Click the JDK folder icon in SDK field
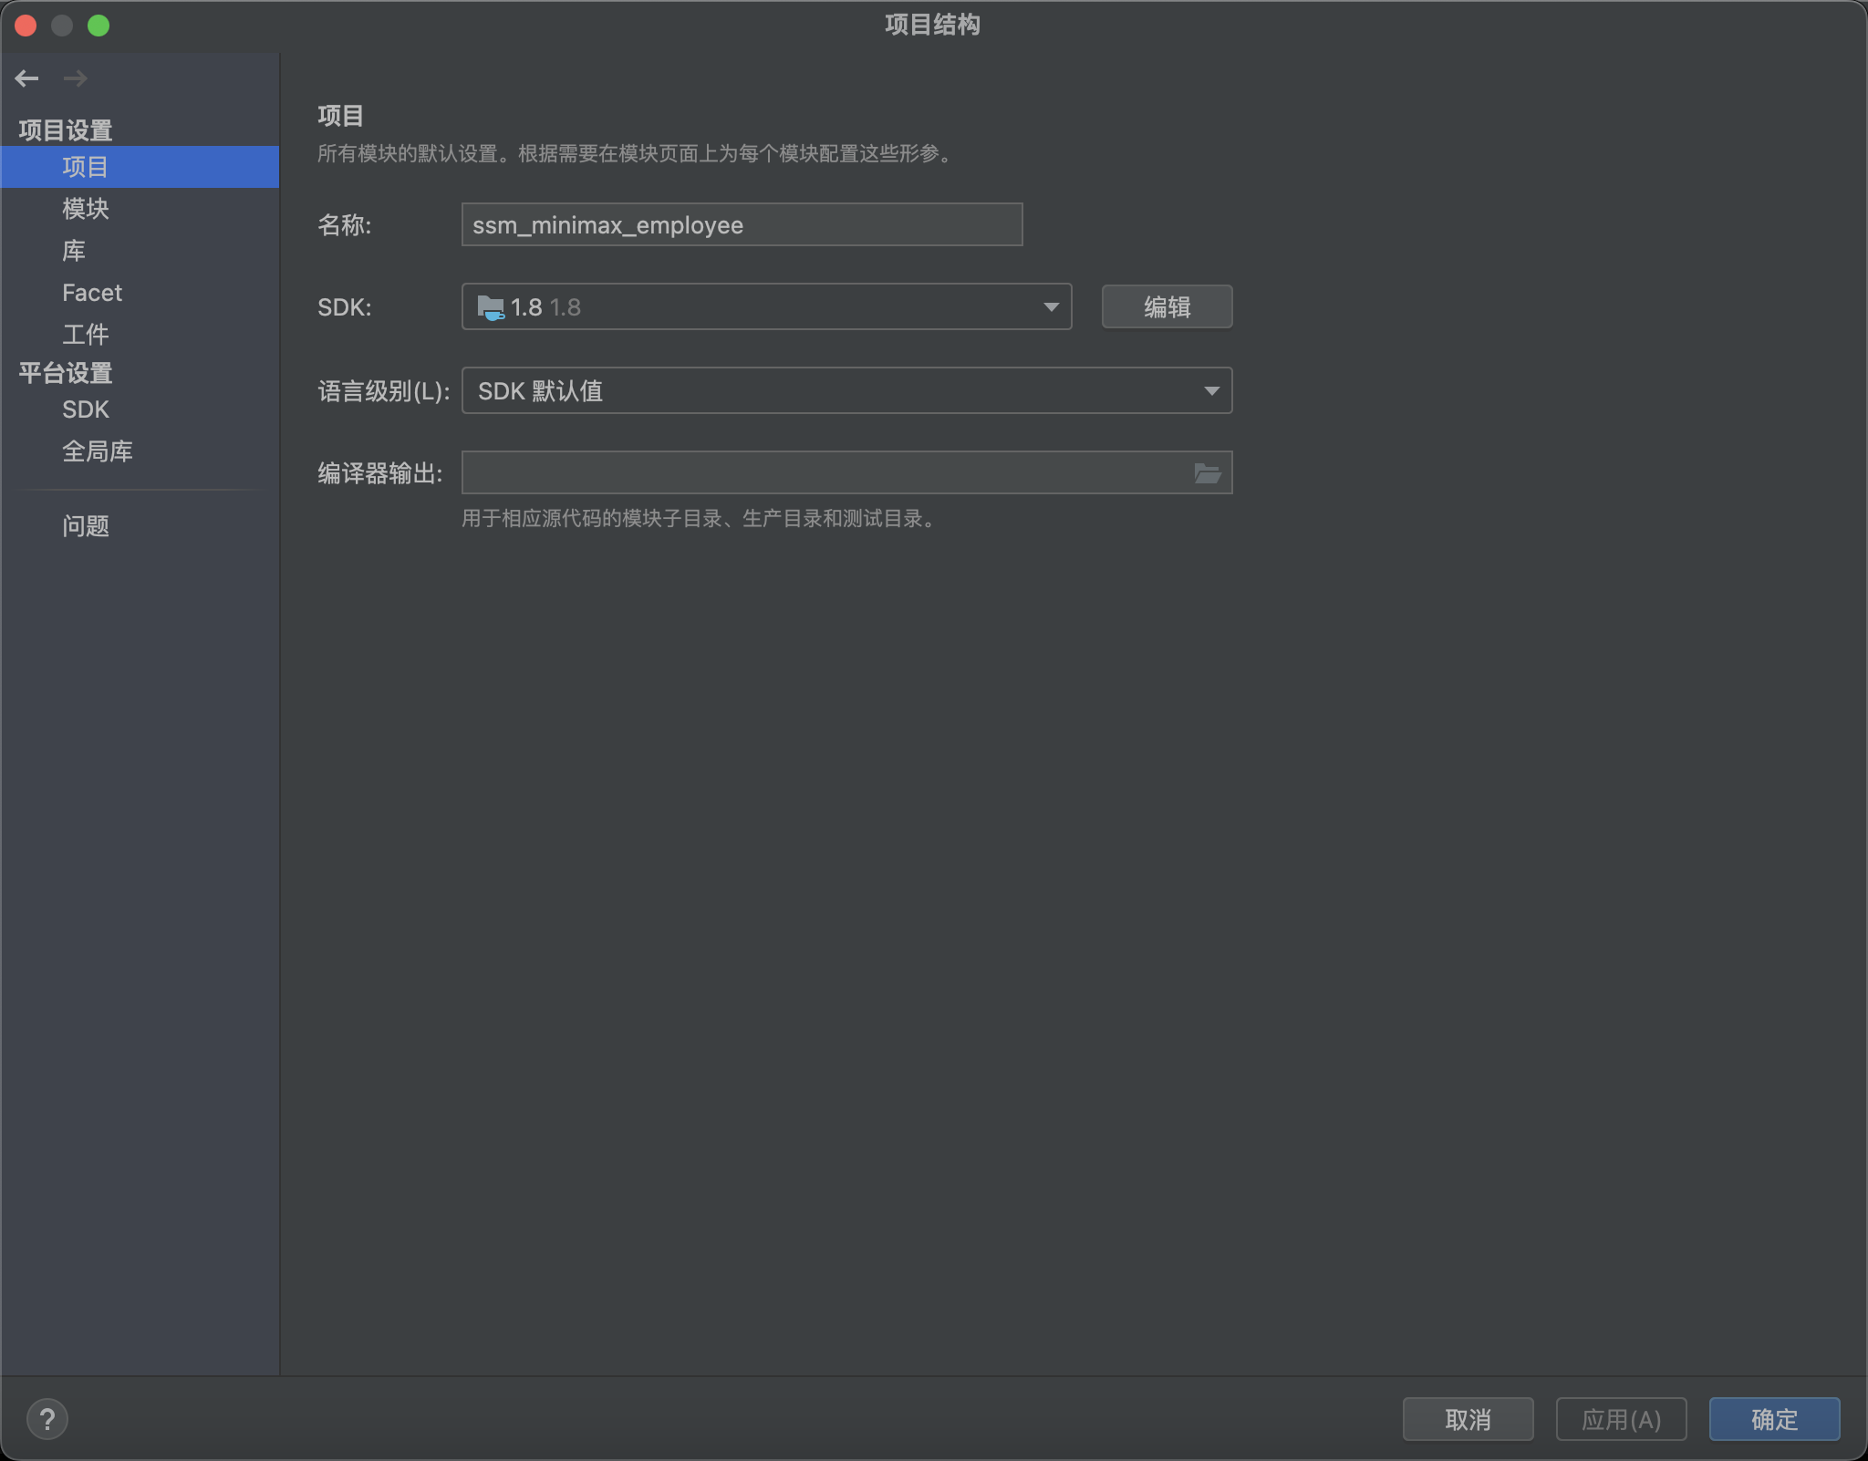 [491, 307]
